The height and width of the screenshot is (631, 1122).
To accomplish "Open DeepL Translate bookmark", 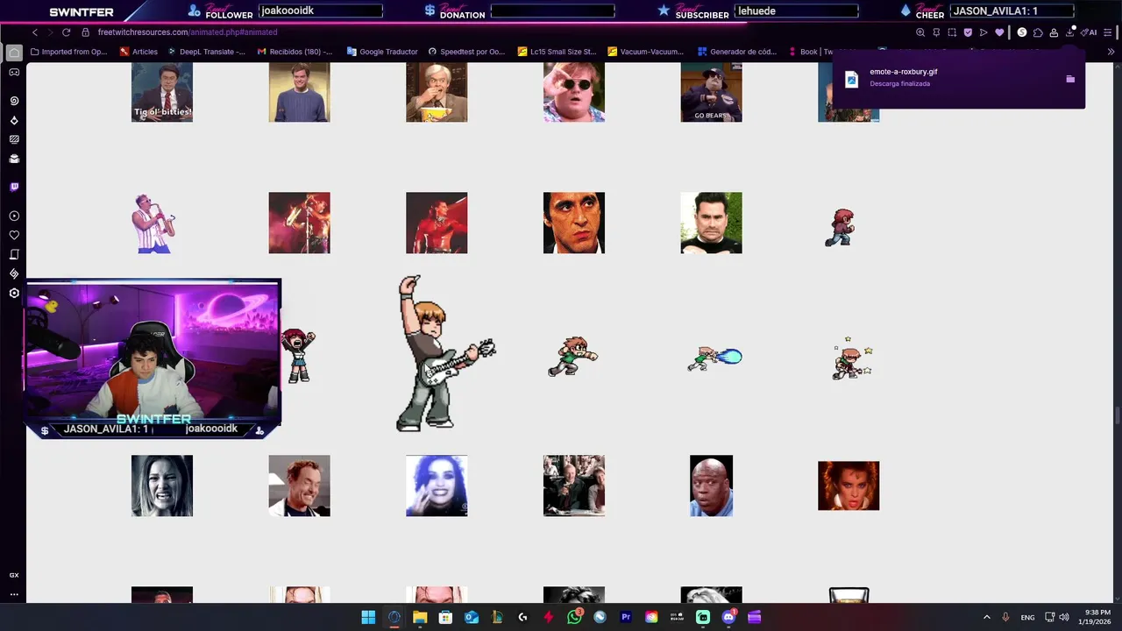I will (206, 52).
